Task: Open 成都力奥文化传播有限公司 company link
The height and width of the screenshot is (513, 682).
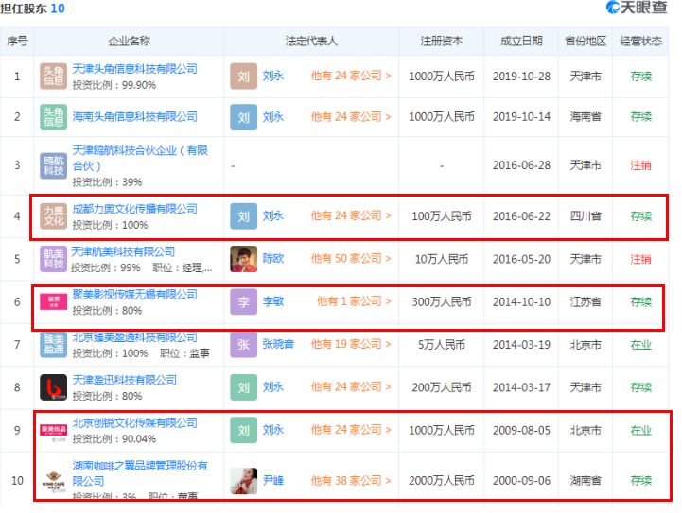Action: pos(135,209)
